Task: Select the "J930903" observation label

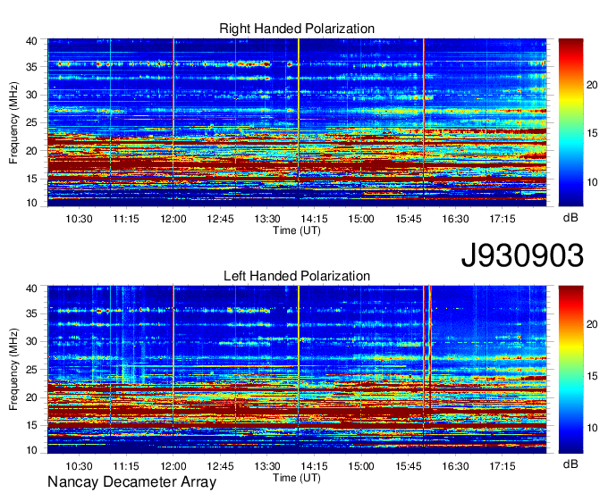Action: [x=522, y=255]
